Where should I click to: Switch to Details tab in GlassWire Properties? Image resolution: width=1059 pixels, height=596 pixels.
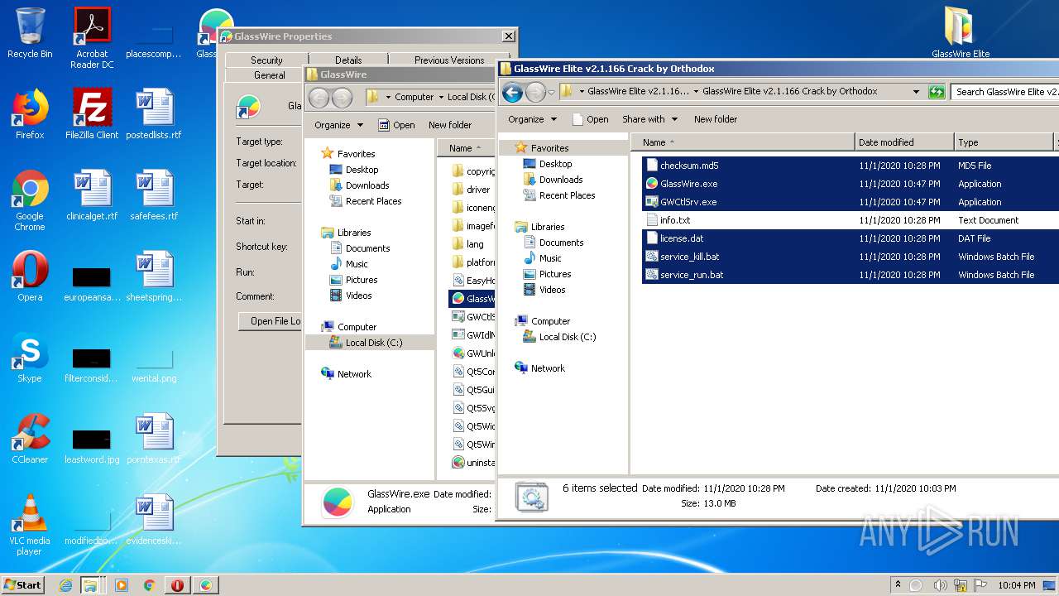348,60
